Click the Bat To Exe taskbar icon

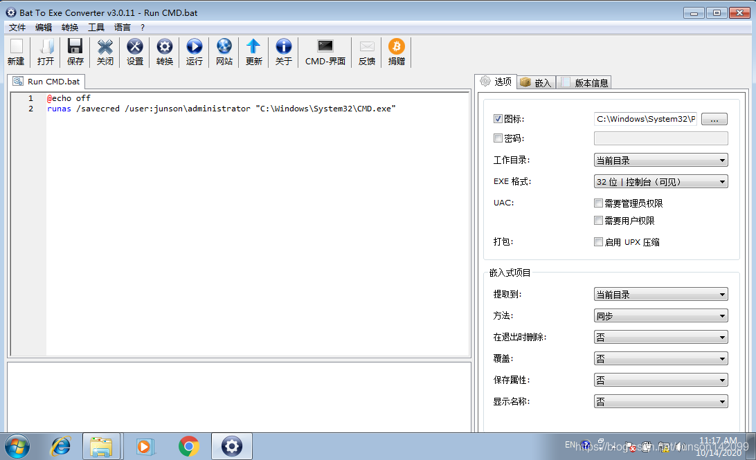click(232, 447)
